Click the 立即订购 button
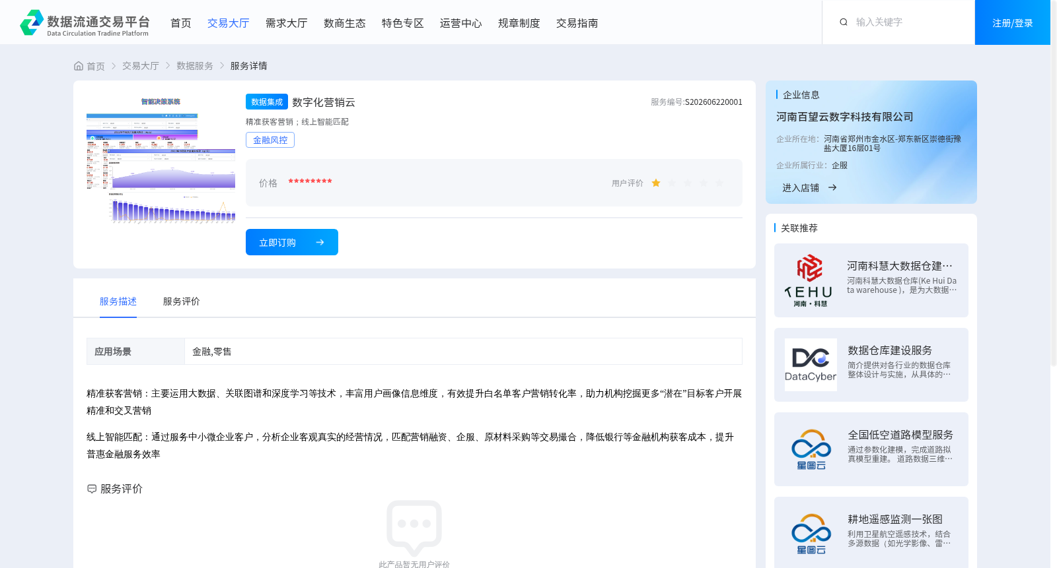This screenshot has height=568, width=1057. (x=292, y=242)
